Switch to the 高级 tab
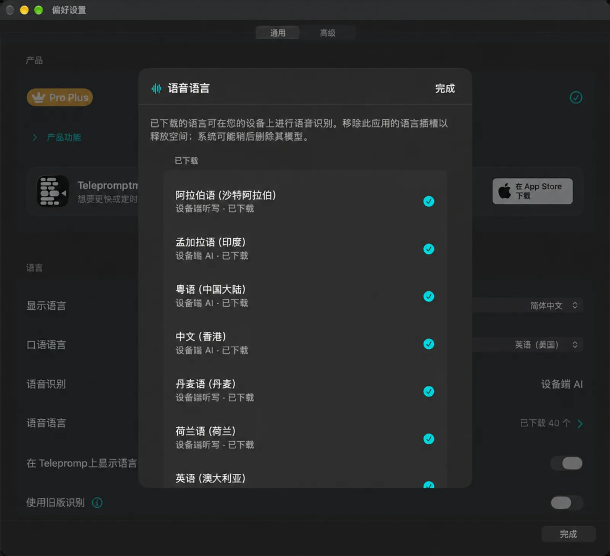Viewport: 610px width, 556px height. pos(328,33)
